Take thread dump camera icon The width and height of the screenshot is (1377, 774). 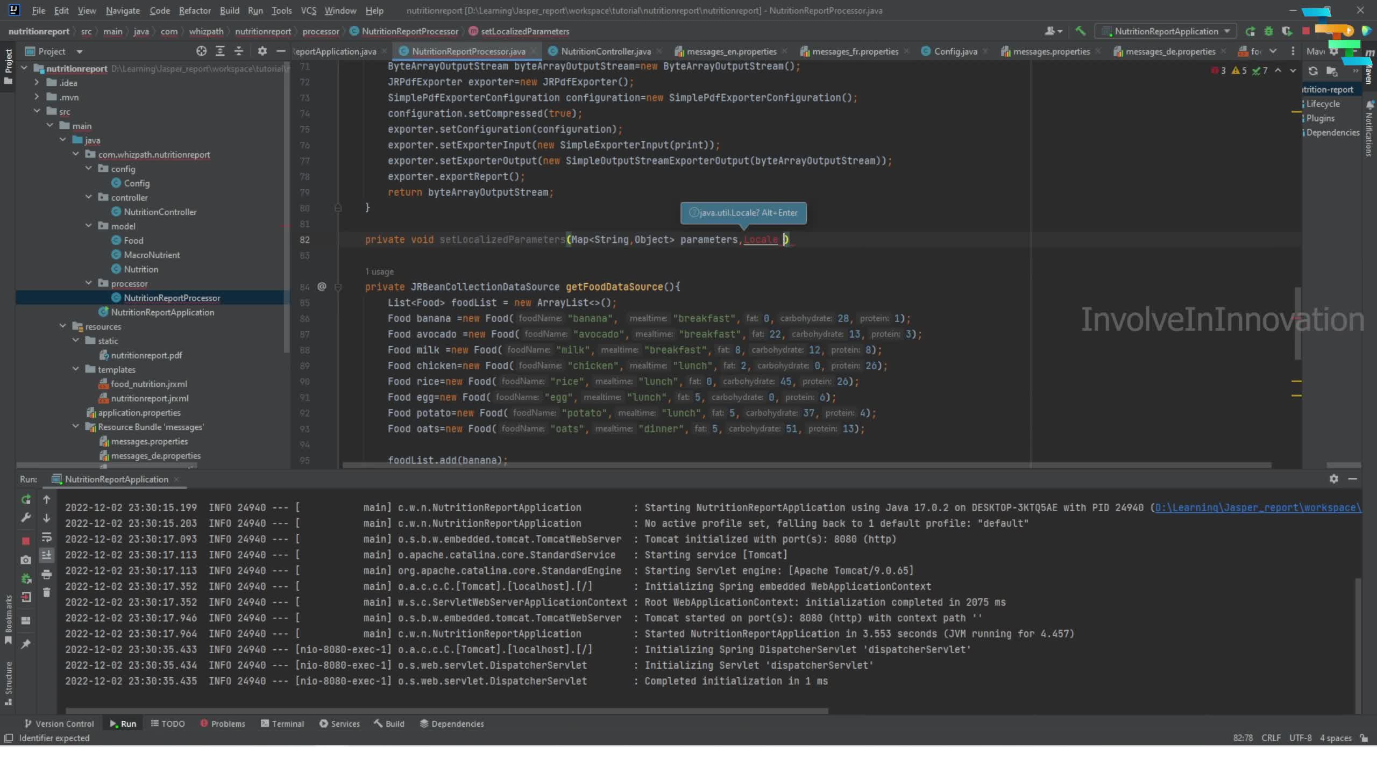click(25, 560)
